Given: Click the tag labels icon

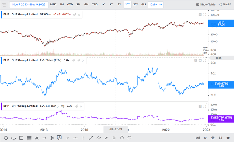Looking at the screenshot, I should pos(228,138).
